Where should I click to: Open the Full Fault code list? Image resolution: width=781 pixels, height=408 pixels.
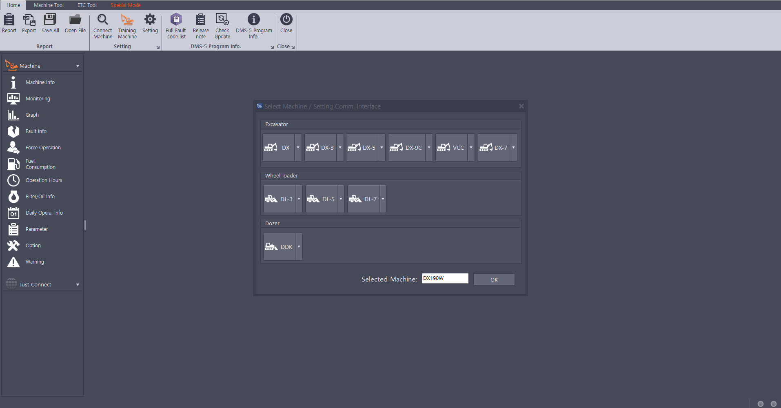(176, 26)
